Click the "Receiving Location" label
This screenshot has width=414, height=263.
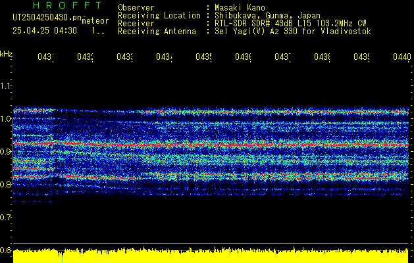point(159,16)
